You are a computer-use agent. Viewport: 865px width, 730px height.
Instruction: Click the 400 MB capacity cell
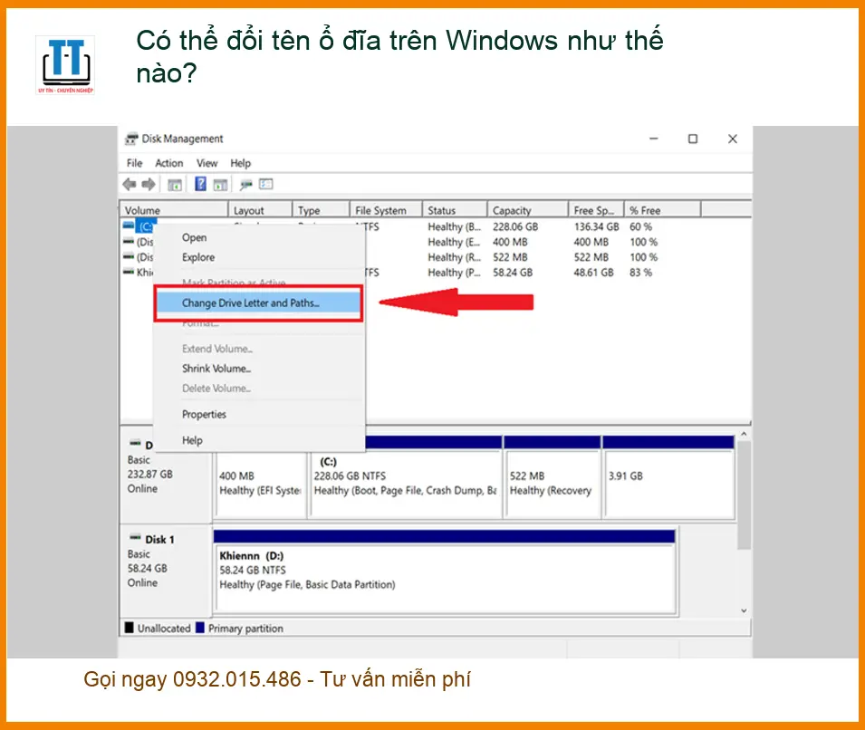(510, 242)
